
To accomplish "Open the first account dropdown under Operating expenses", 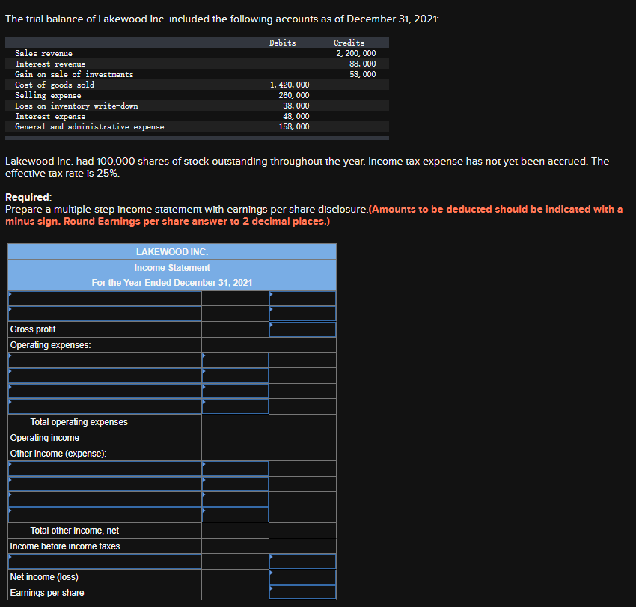I will tap(105, 360).
